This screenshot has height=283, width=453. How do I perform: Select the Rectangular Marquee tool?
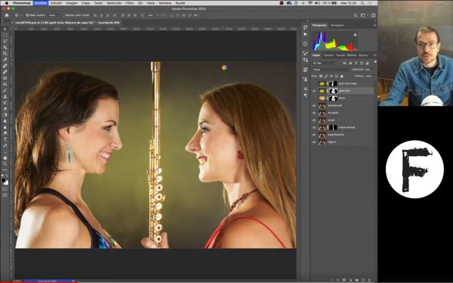[x=5, y=35]
